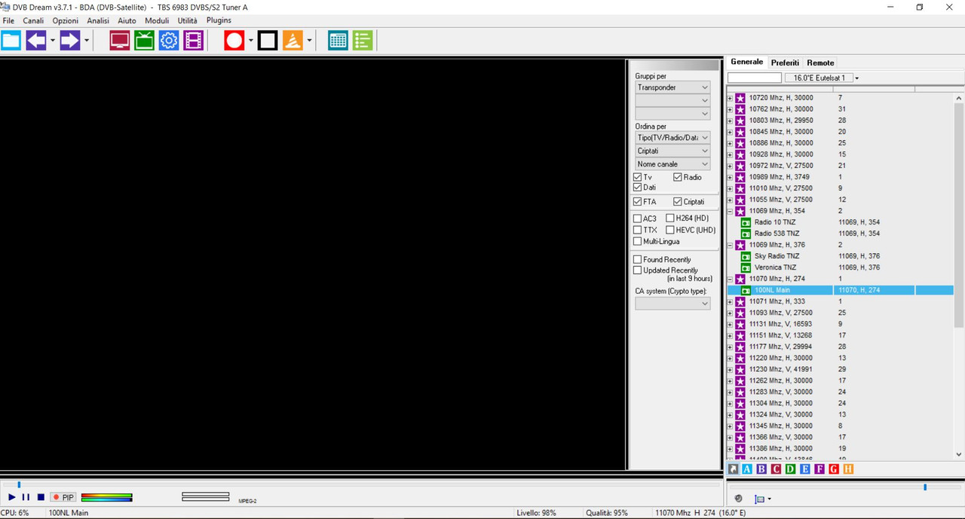Click the orange VLC cone icon

[293, 41]
